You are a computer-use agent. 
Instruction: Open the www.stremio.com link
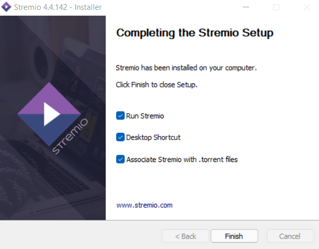coord(144,205)
